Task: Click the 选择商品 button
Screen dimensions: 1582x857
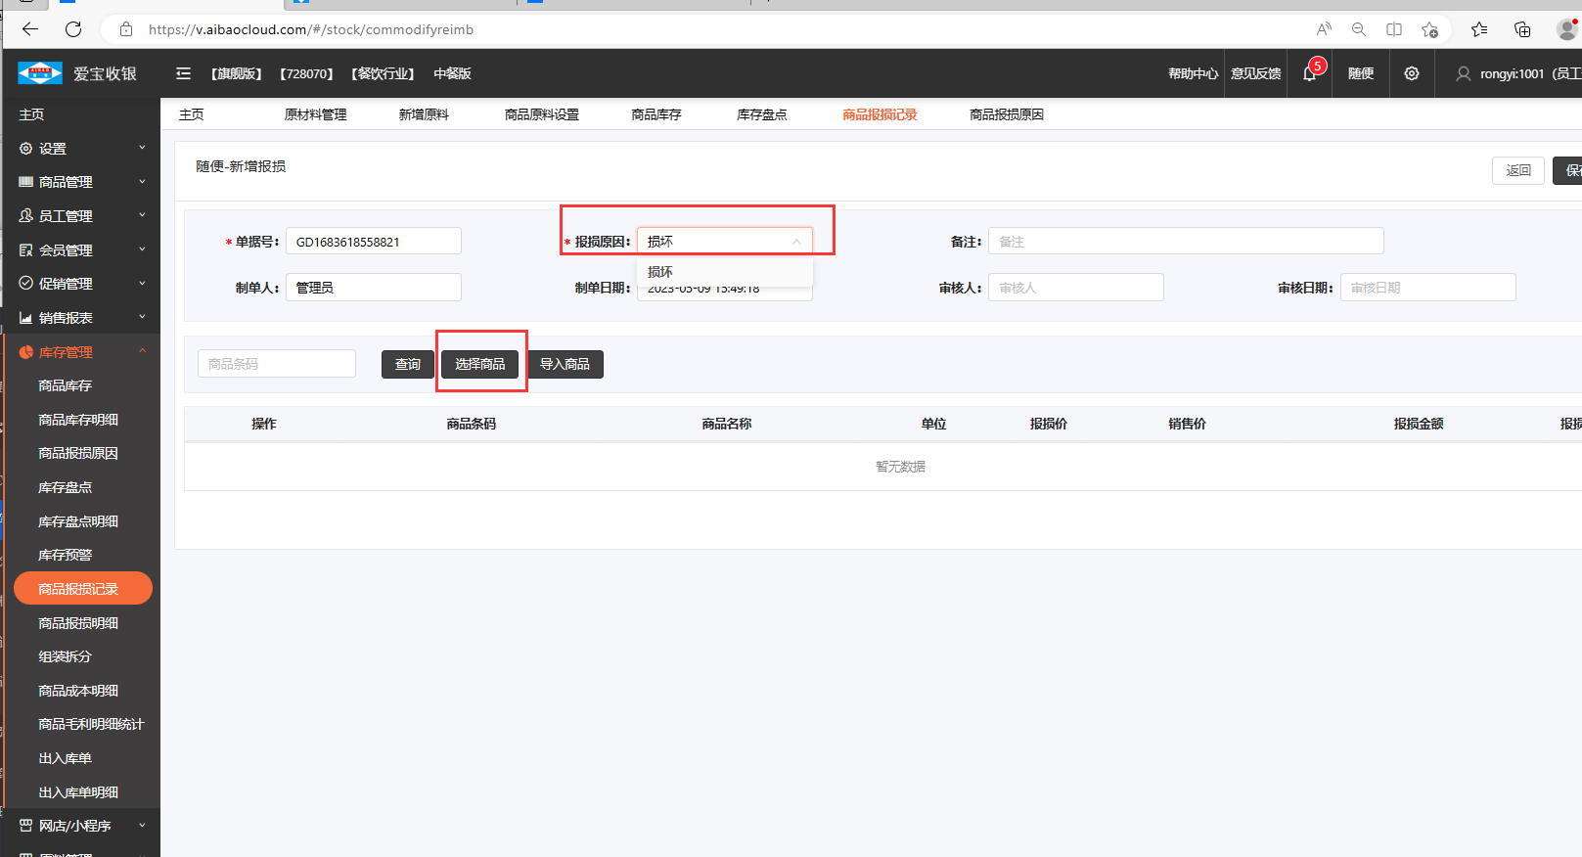Action: pos(479,364)
